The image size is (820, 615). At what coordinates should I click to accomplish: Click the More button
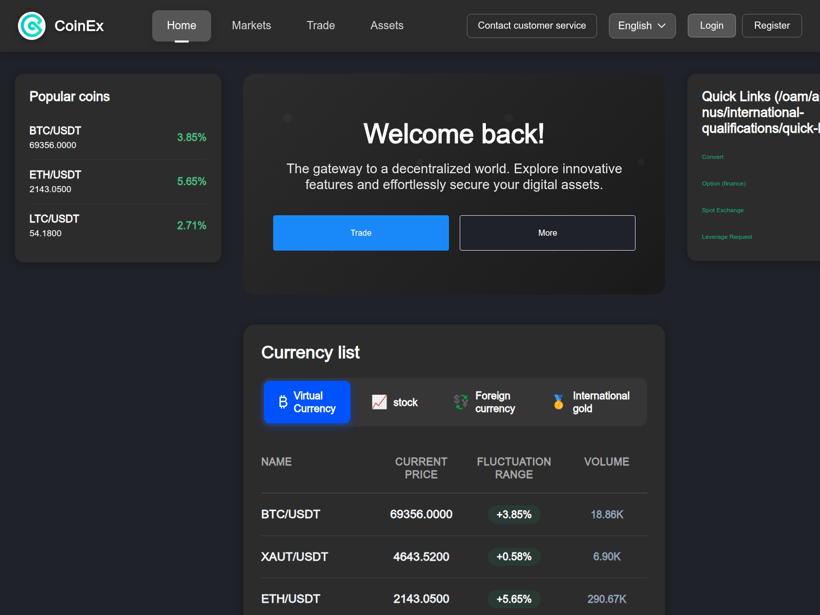(547, 233)
